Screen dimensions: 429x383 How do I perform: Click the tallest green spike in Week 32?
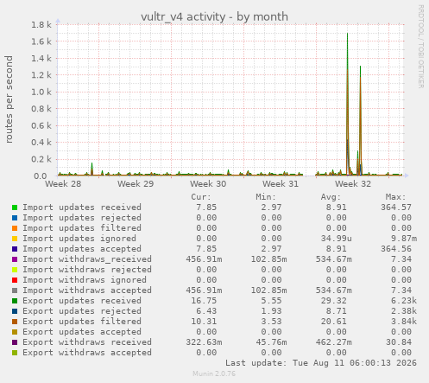347,104
